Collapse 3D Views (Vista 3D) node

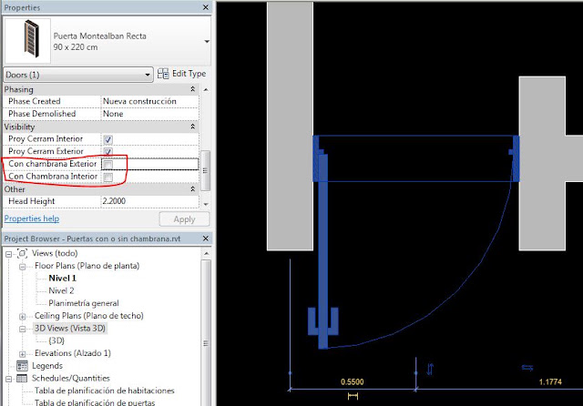(22, 330)
